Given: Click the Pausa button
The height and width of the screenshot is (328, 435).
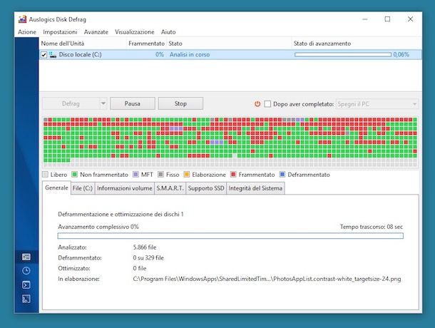Looking at the screenshot, I should [133, 103].
